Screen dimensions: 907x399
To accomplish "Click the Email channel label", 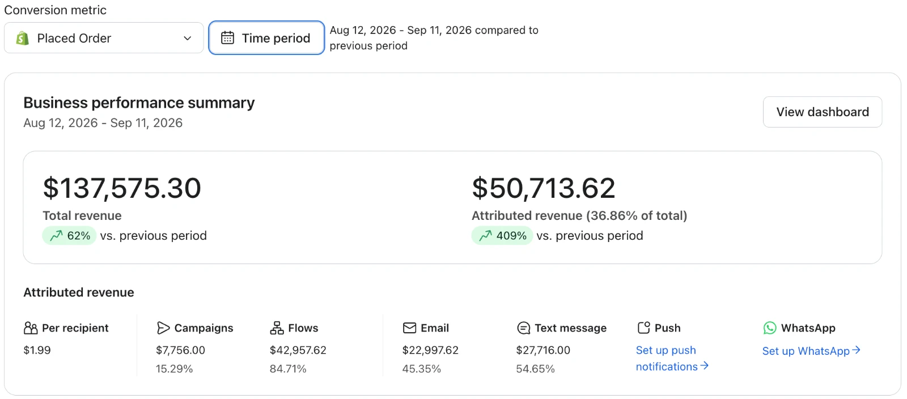I will [435, 328].
